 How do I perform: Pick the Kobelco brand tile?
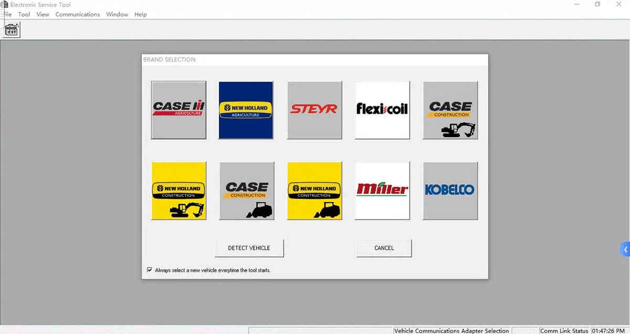point(450,191)
